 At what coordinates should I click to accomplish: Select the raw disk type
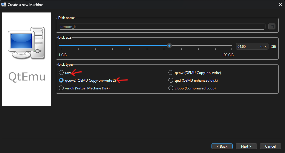coord(61,72)
